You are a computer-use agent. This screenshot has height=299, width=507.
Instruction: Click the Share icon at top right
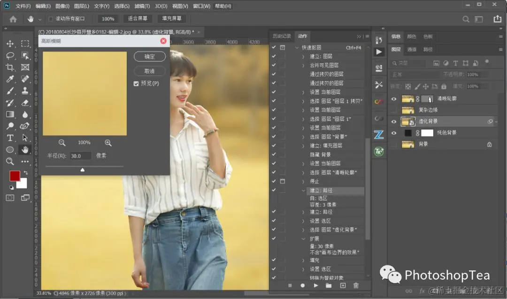click(x=497, y=19)
